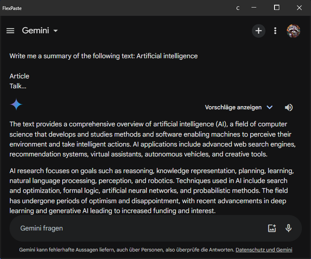
Task: Expand the truncated prompt ending in Talk...
Action: [18, 86]
